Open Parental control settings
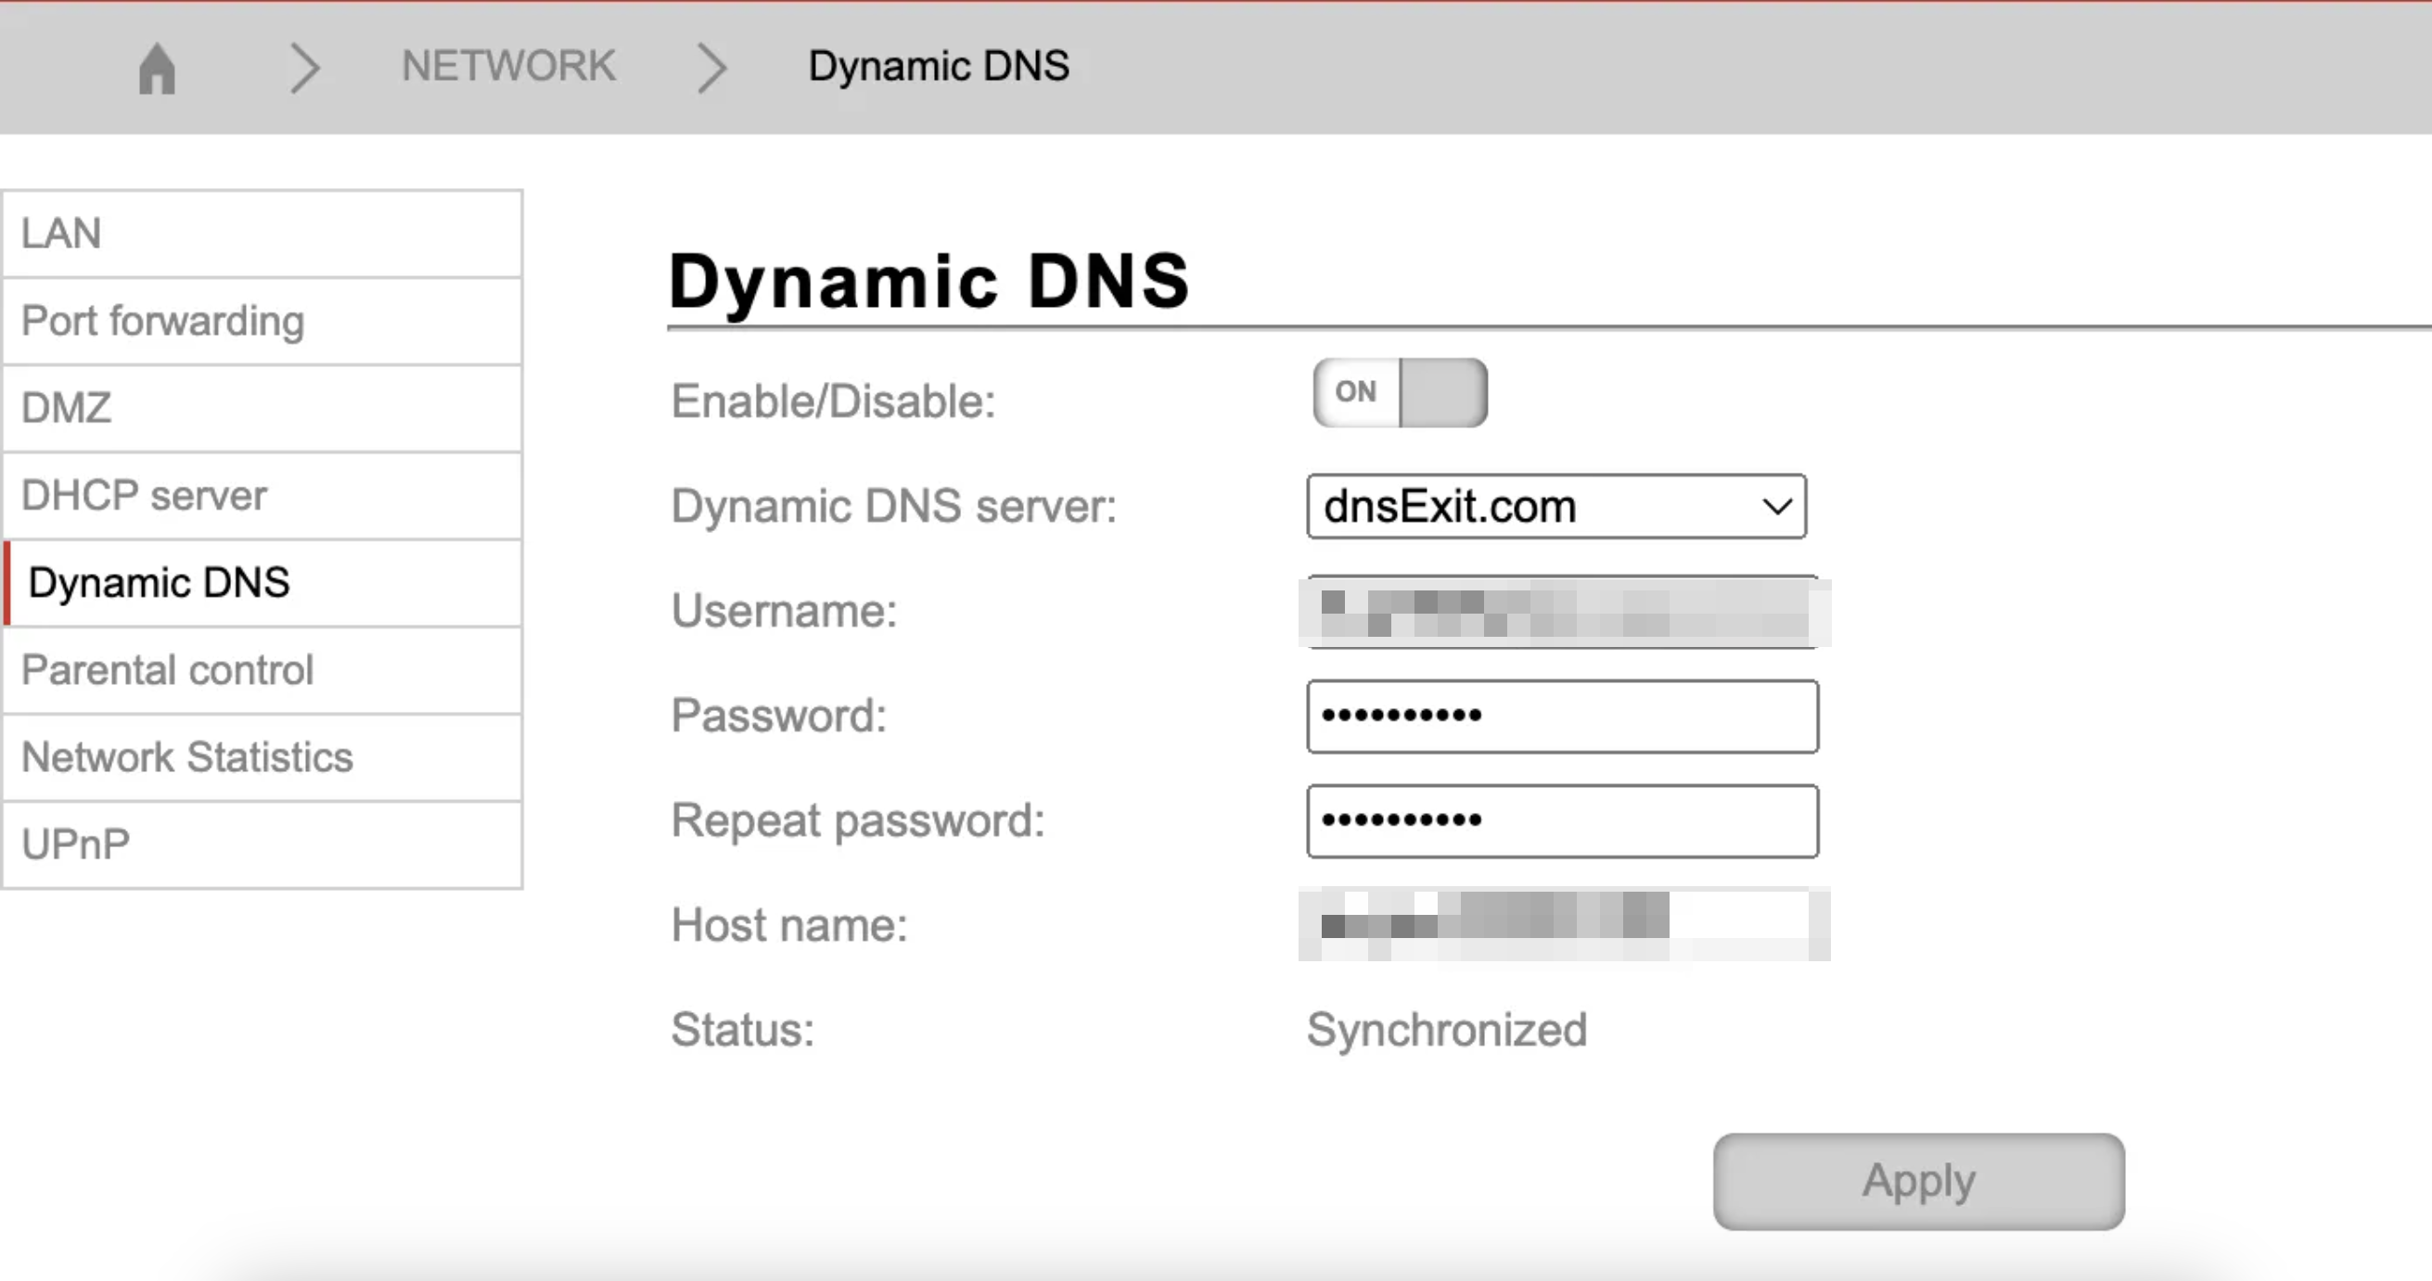Image resolution: width=2432 pixels, height=1281 pixels. [x=262, y=670]
